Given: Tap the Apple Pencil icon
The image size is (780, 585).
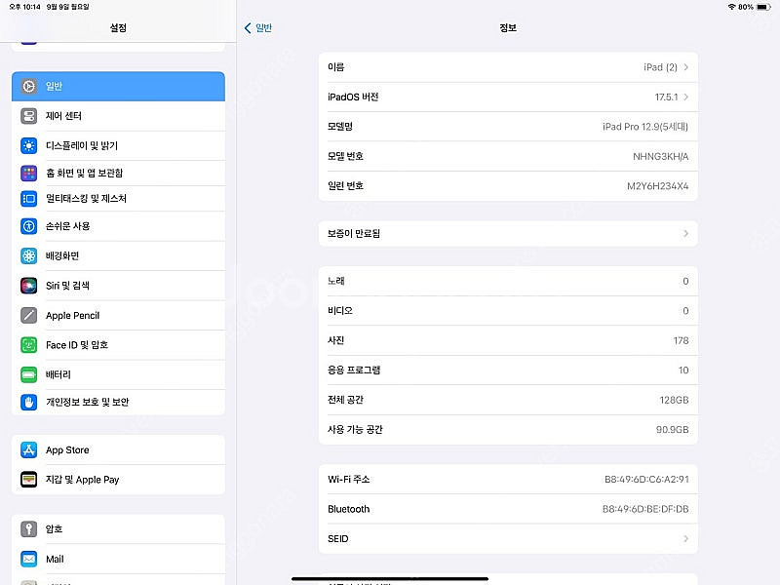Looking at the screenshot, I should click(x=29, y=315).
